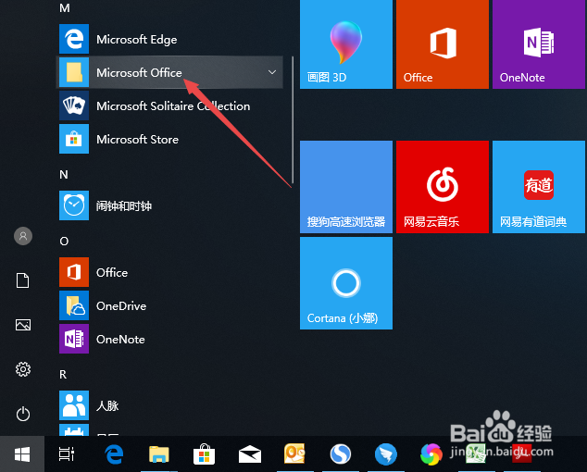Open Settings gear in sidebar
This screenshot has width=587, height=472.
tap(23, 369)
